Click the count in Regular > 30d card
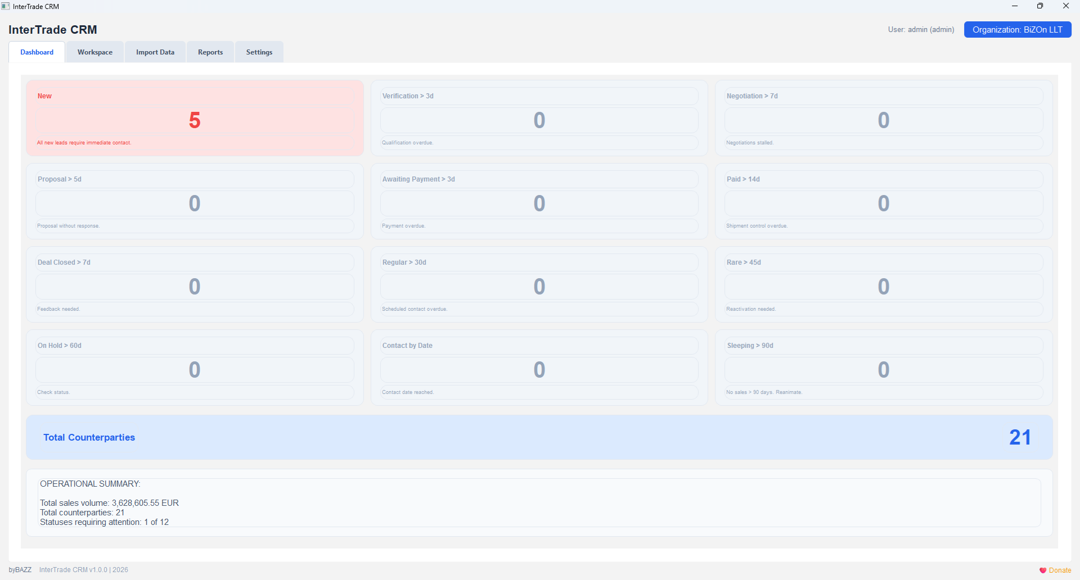 [539, 287]
